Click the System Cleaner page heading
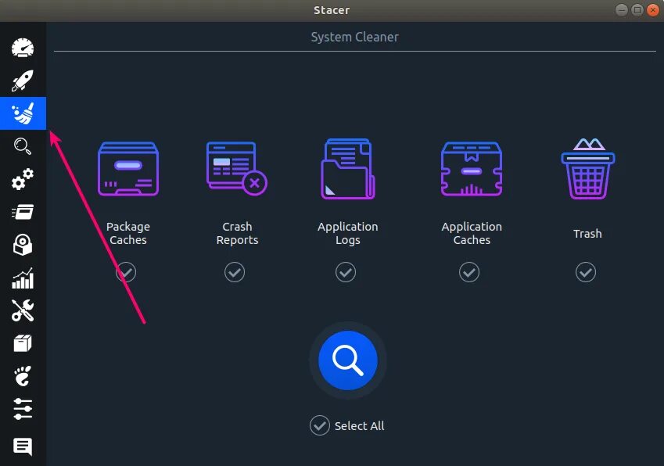664x466 pixels. coord(355,37)
